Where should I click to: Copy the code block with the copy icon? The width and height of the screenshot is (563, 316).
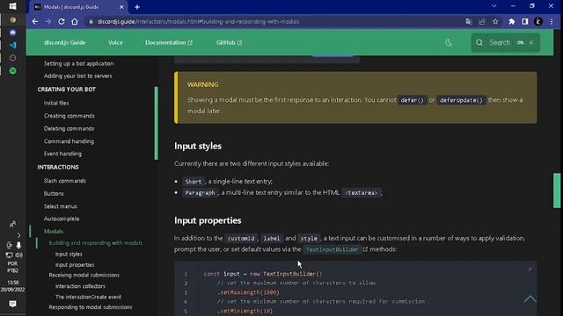pyautogui.click(x=530, y=269)
